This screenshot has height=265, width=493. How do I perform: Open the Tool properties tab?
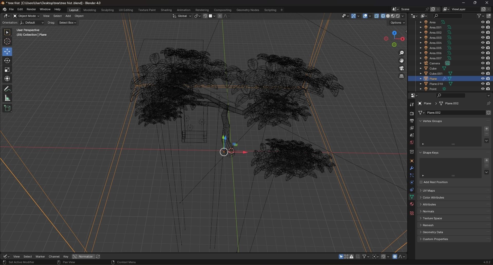pos(412,104)
